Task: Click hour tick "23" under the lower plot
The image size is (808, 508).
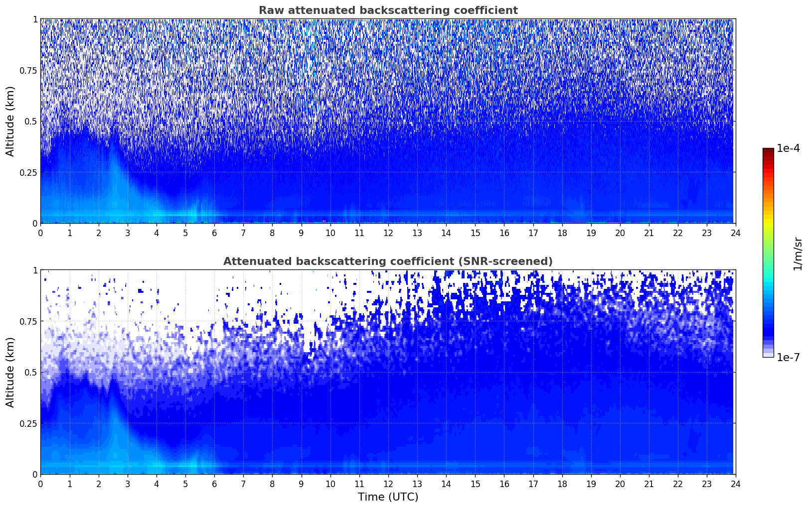Action: tap(706, 484)
